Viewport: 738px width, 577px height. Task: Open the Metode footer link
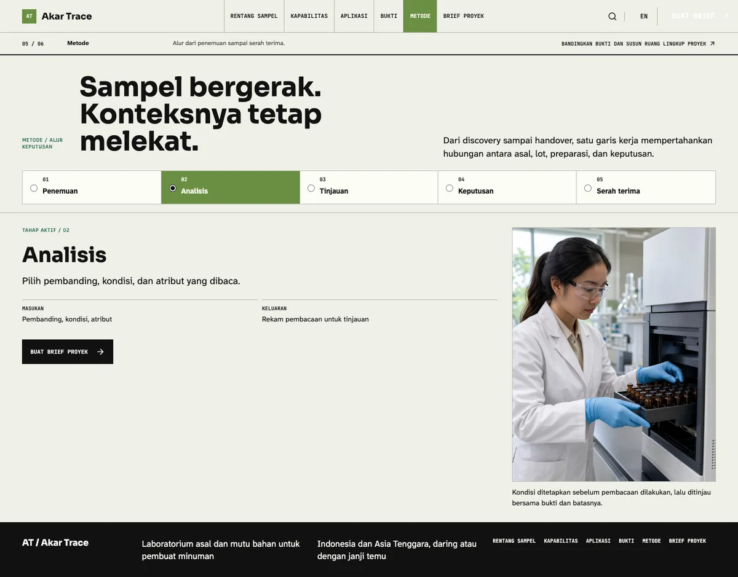[x=652, y=541]
